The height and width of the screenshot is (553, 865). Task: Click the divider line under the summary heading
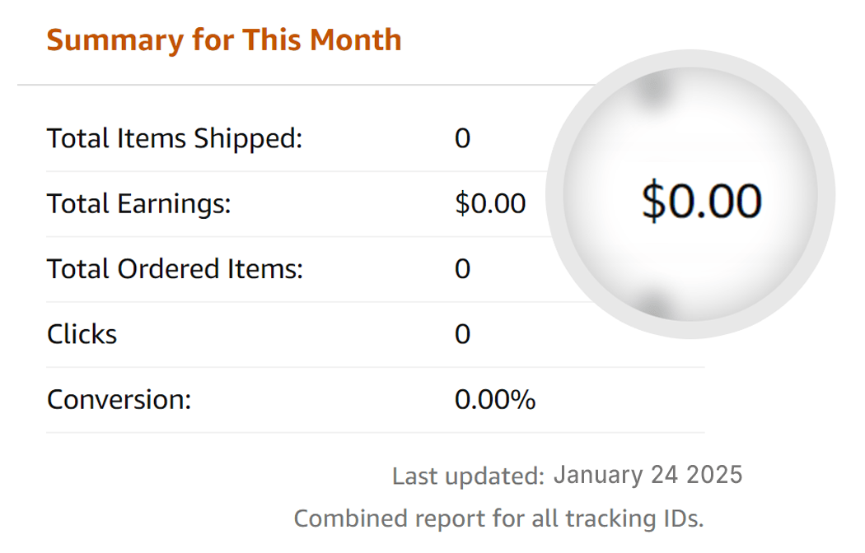pos(309,85)
